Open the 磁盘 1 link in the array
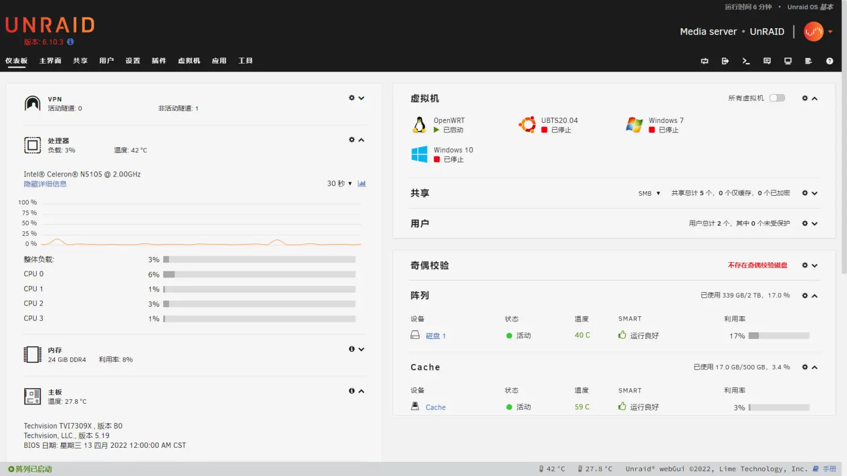This screenshot has height=476, width=847. (435, 335)
